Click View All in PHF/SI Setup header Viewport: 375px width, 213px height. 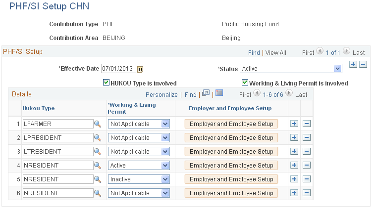(276, 53)
